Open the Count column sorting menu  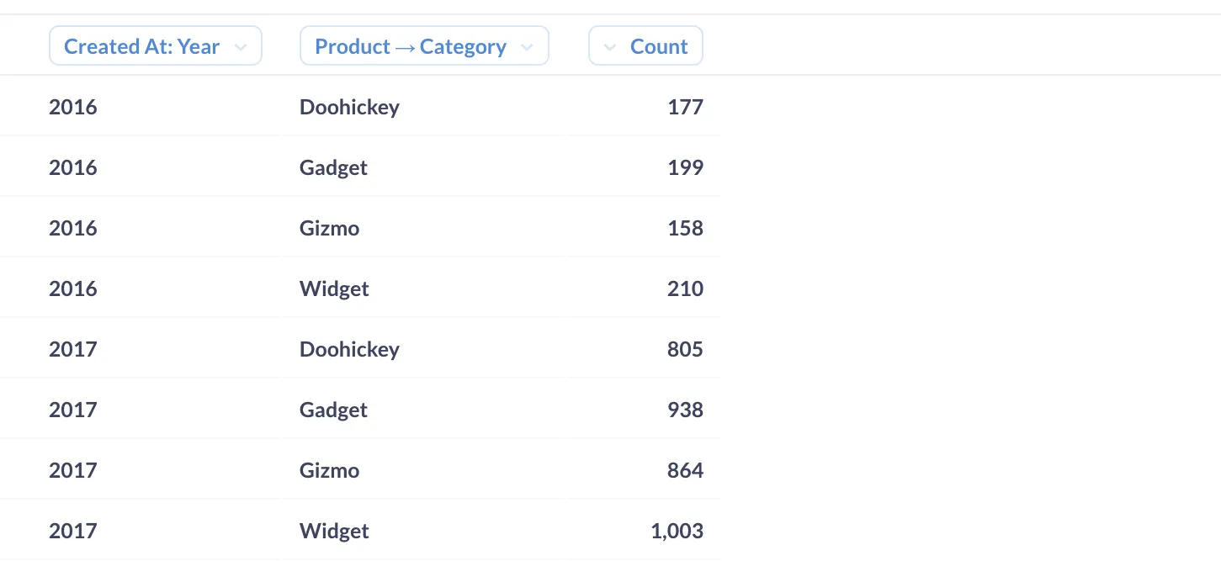645,45
